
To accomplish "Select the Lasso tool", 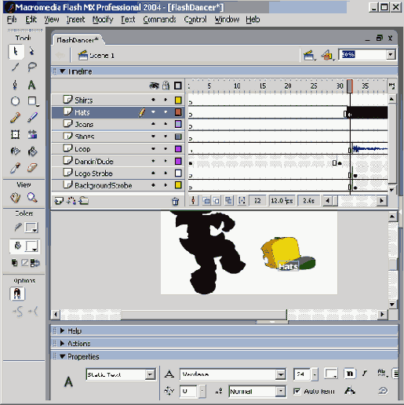I will tap(32, 67).
